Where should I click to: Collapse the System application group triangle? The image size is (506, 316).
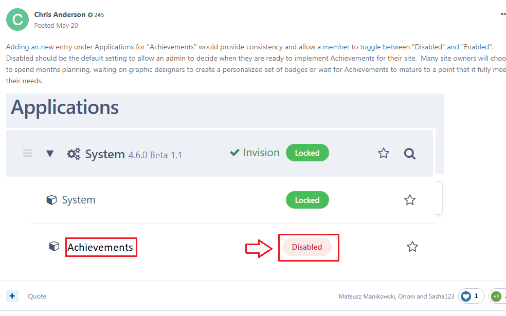(50, 154)
